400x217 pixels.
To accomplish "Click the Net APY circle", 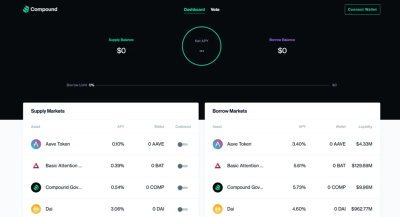I will (201, 46).
